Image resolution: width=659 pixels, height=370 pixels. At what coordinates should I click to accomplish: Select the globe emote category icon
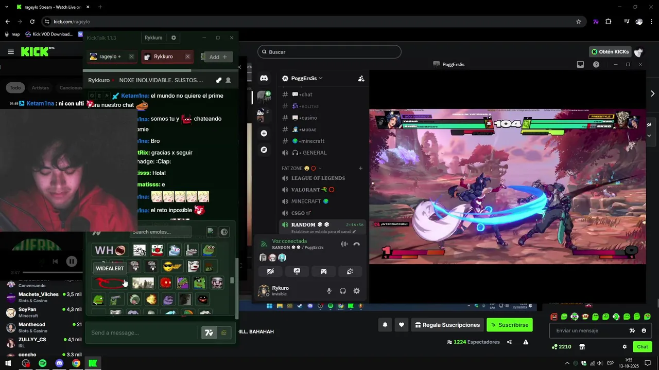tap(224, 232)
